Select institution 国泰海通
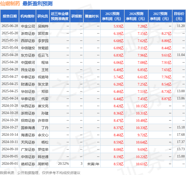This screenshot has height=175, width=186. pyautogui.click(x=28, y=128)
